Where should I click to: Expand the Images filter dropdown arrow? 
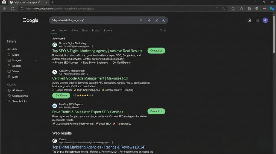[37, 60]
